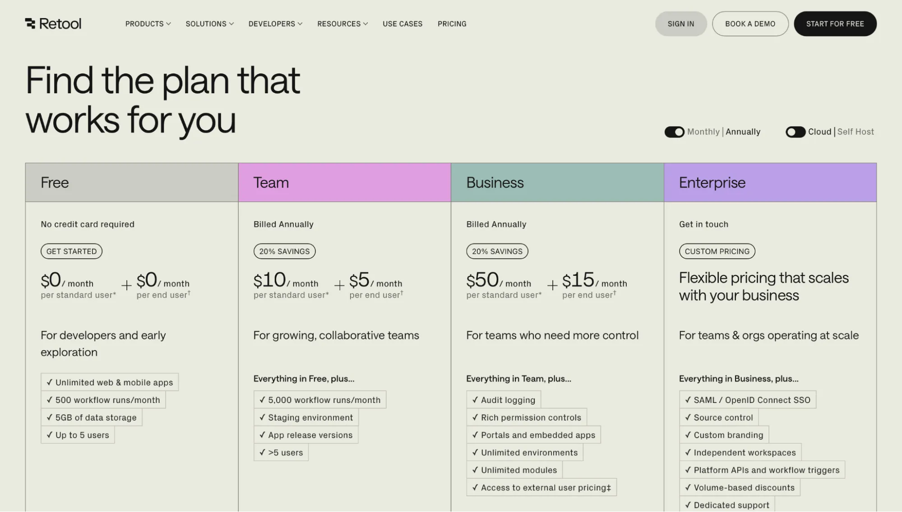This screenshot has width=902, height=512.
Task: Expand the Products dropdown menu
Action: (x=148, y=24)
